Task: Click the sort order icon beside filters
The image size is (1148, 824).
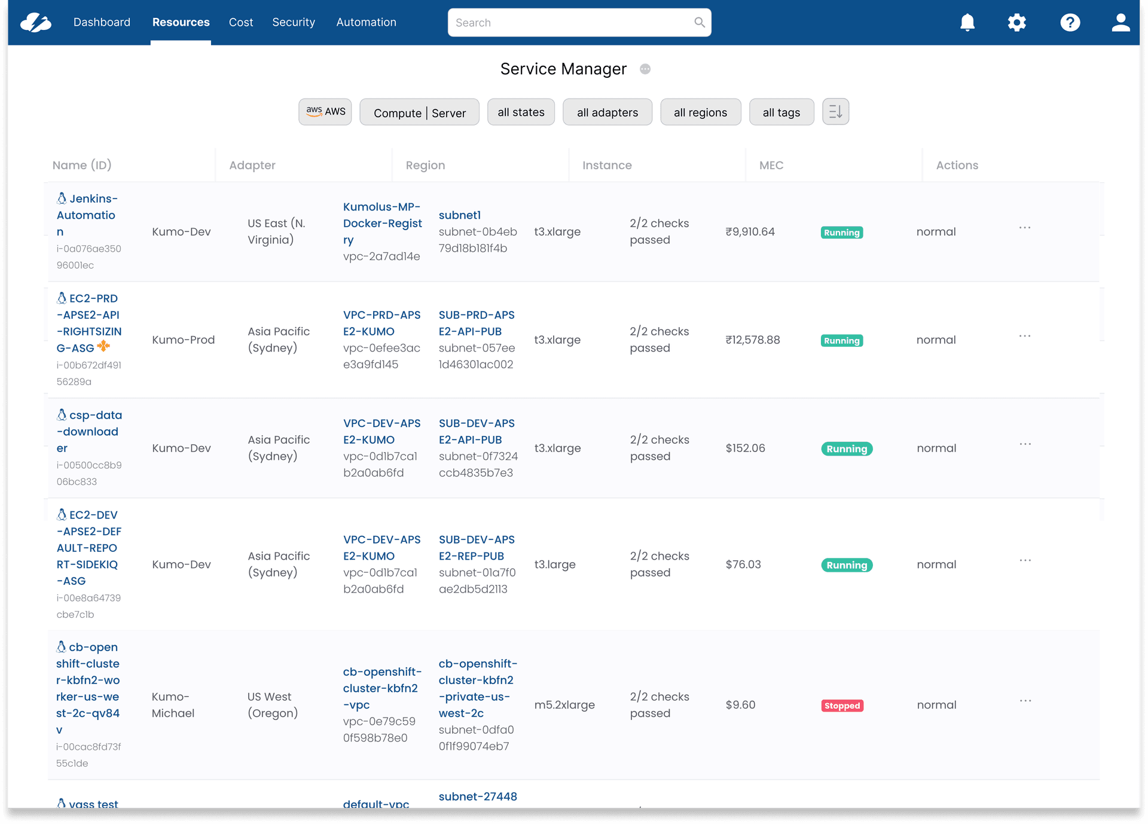Action: tap(835, 112)
